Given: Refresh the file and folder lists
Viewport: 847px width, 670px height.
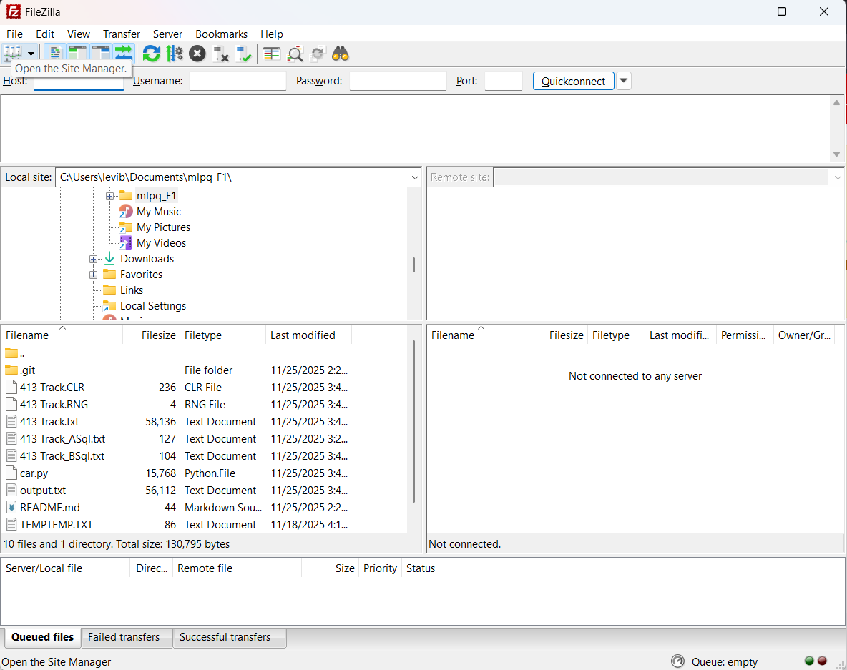Looking at the screenshot, I should [151, 53].
